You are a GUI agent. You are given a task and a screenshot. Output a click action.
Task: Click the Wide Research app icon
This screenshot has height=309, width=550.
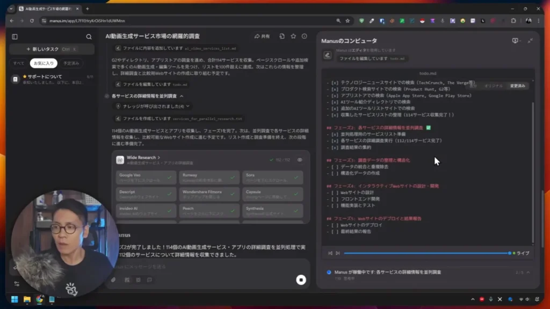coord(120,160)
